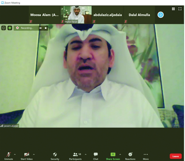Pause the recording
Viewport: 185px width, 161px height.
coord(40,28)
